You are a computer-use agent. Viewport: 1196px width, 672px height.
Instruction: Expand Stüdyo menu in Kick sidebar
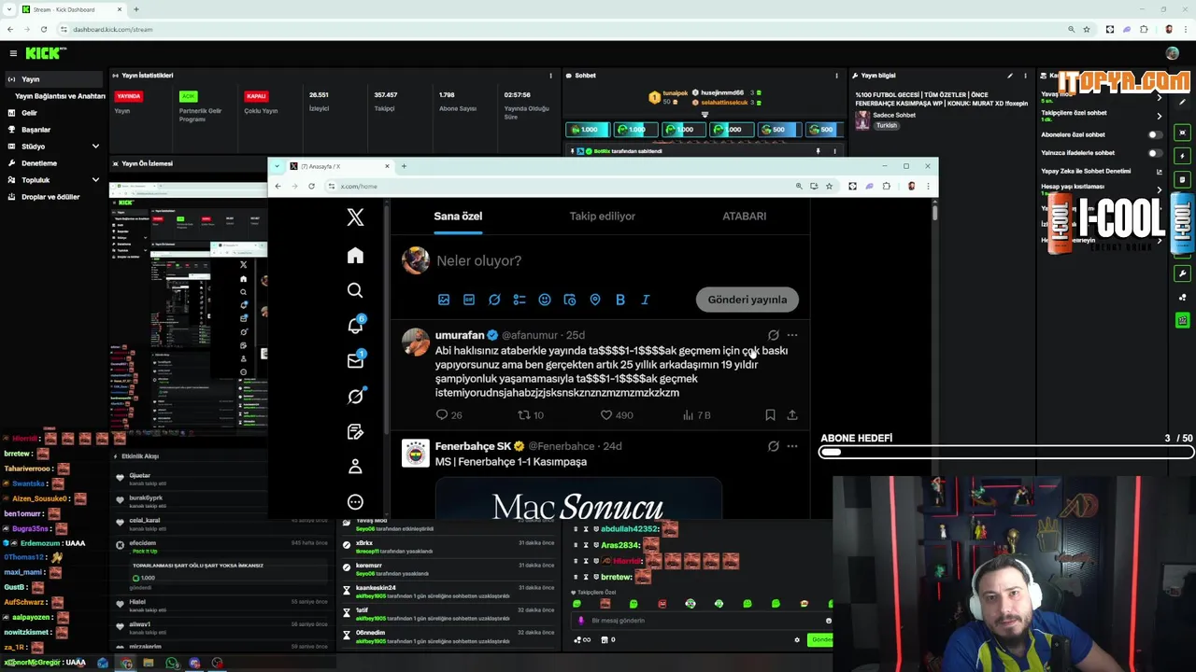95,147
